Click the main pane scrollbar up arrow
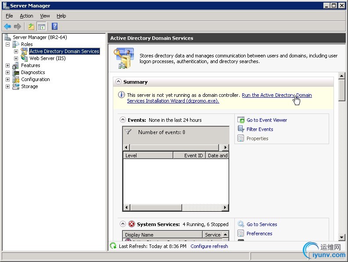 click(342, 76)
